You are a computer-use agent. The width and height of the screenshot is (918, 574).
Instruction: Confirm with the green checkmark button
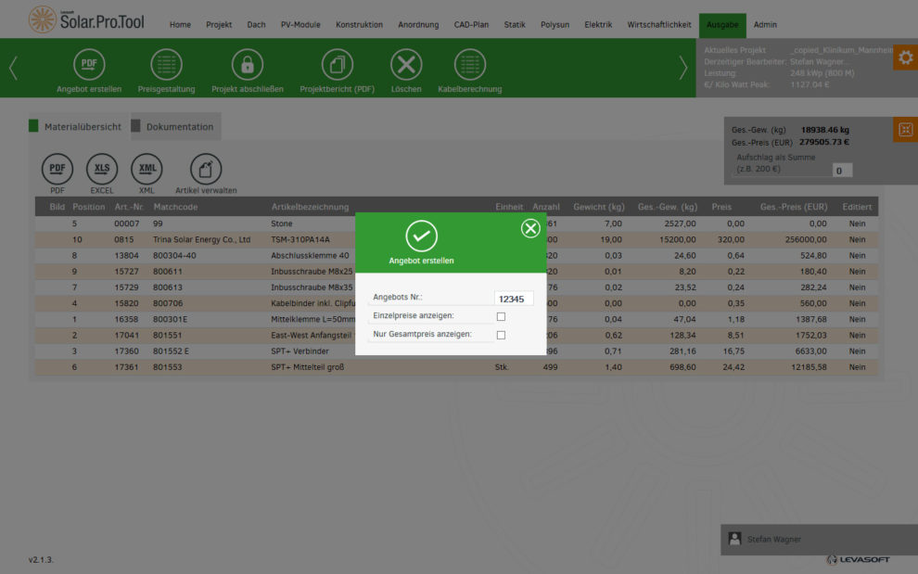click(x=421, y=236)
